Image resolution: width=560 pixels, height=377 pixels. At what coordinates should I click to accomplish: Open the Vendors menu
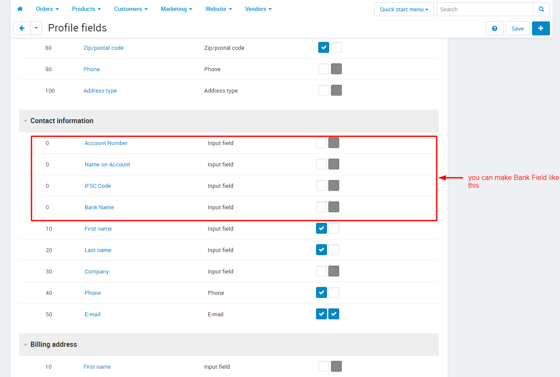(258, 9)
